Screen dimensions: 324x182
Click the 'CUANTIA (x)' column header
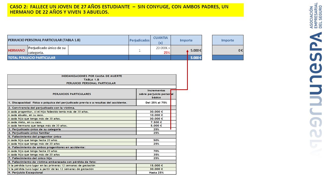(x=160, y=40)
